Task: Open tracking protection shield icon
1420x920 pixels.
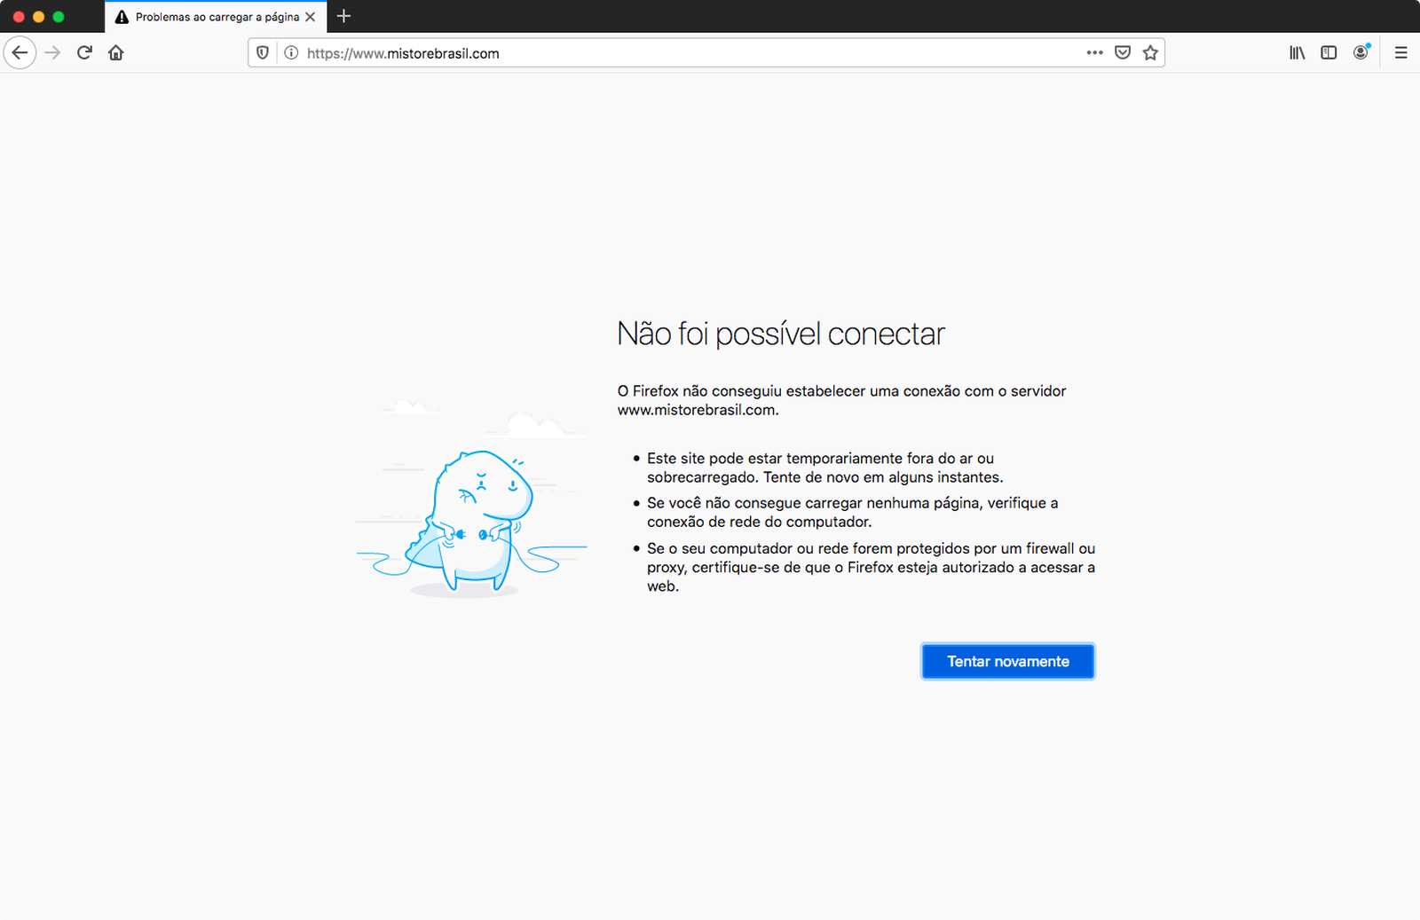Action: click(263, 53)
